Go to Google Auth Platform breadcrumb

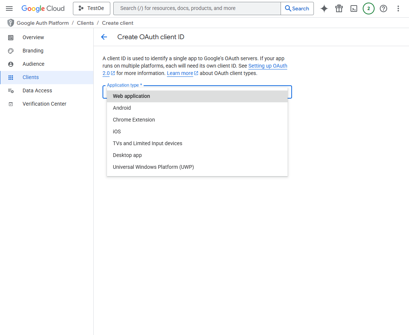[x=43, y=23]
